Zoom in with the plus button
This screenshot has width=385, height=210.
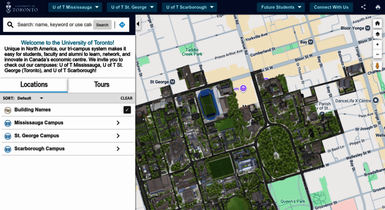click(x=378, y=45)
